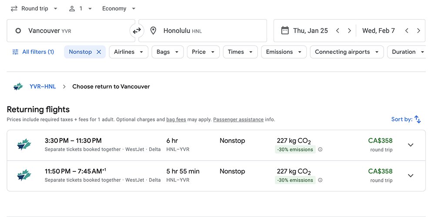Follow the bag fees link
Image resolution: width=435 pixels, height=217 pixels.
[x=176, y=120]
